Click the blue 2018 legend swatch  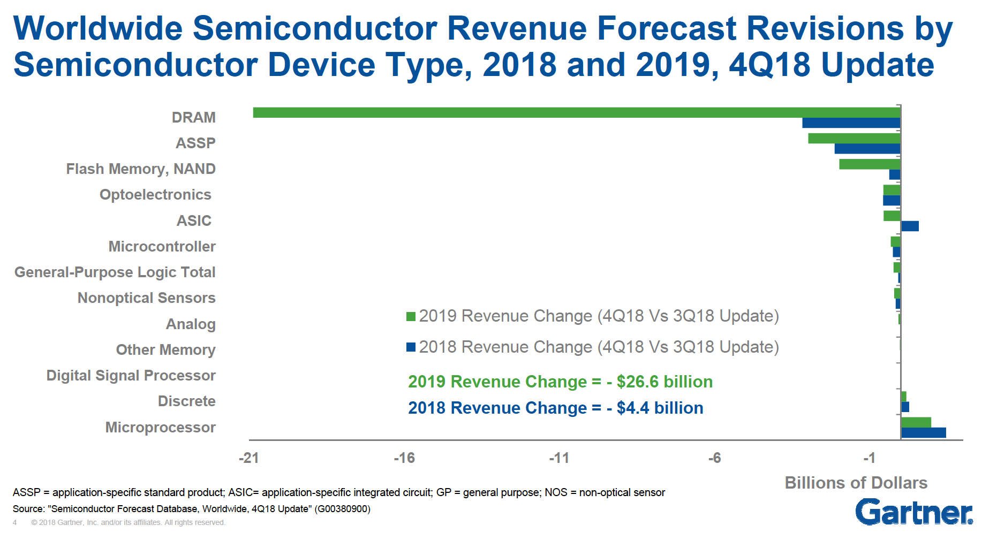411,347
